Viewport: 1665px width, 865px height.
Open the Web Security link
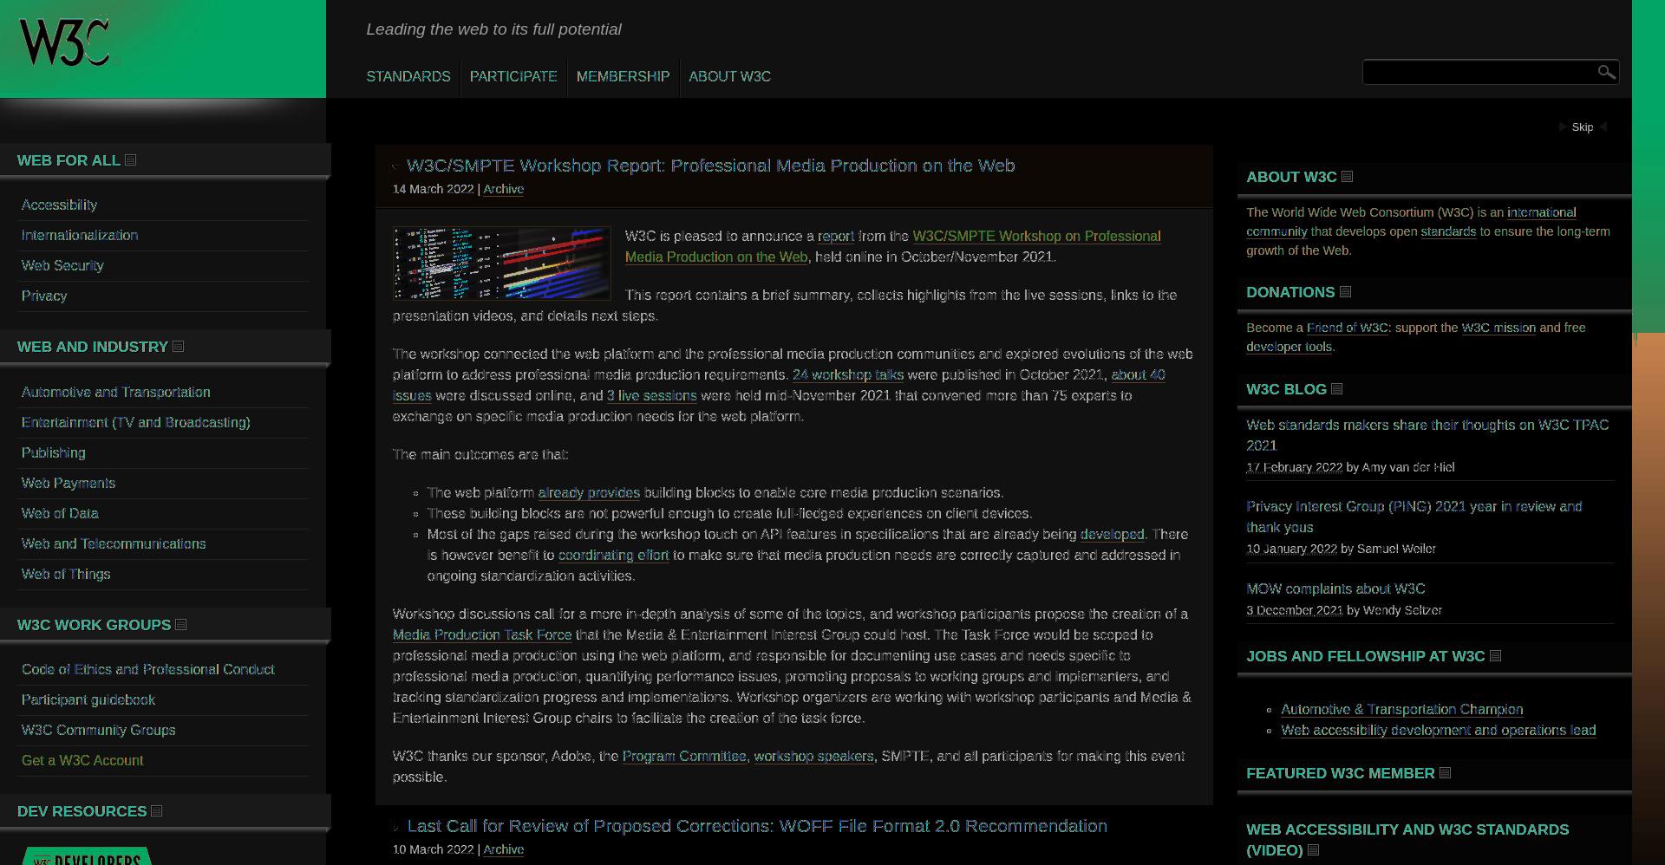coord(62,266)
